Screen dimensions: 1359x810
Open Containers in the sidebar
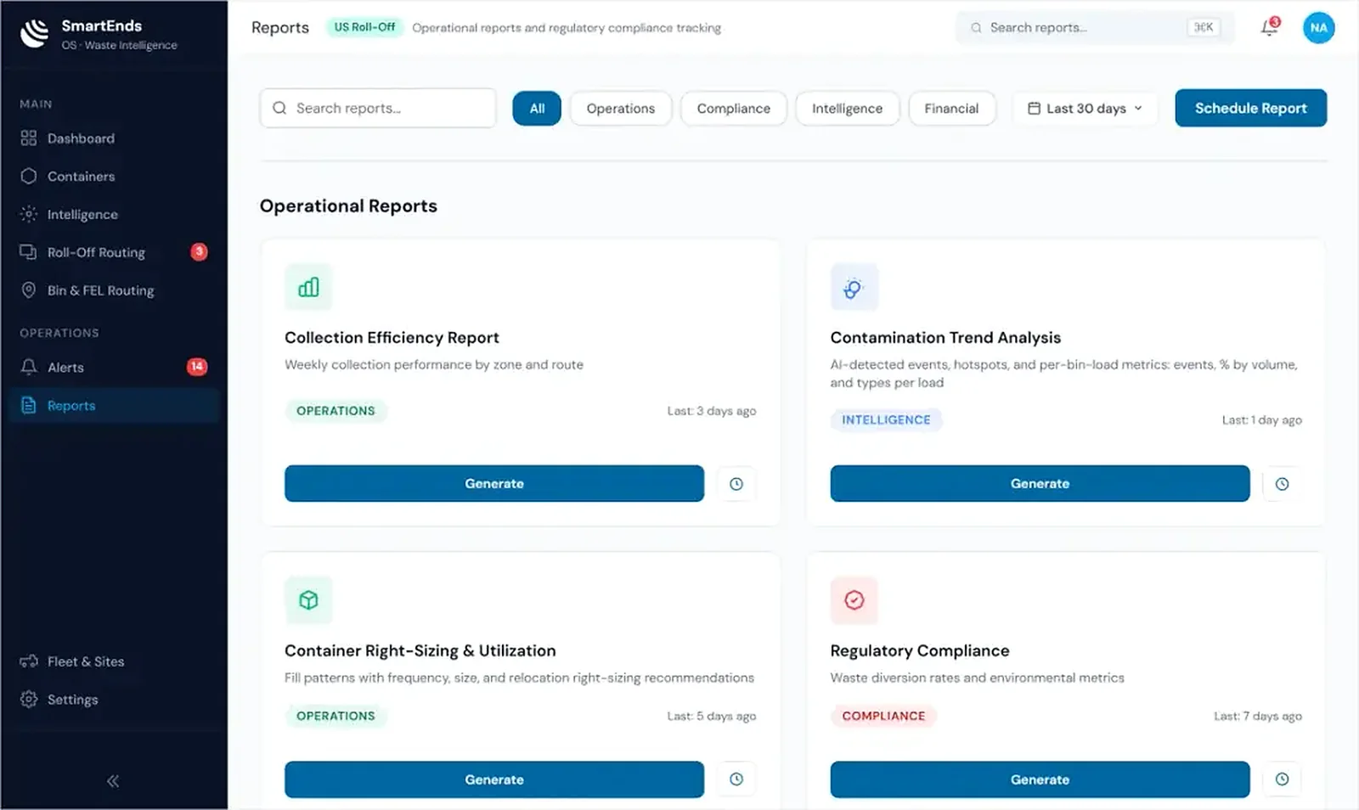click(x=114, y=176)
